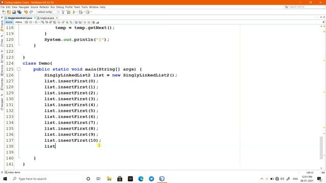Click the editor Find Selection magnifier icon
This screenshot has height=183, width=326.
click(x=43, y=22)
